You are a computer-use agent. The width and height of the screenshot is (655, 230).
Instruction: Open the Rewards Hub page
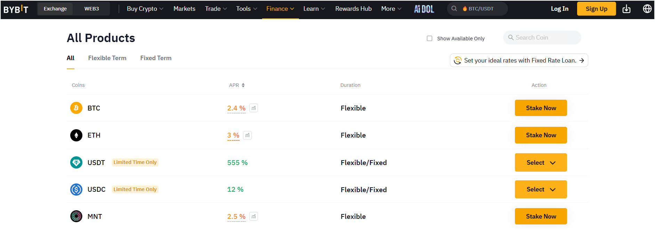tap(353, 9)
